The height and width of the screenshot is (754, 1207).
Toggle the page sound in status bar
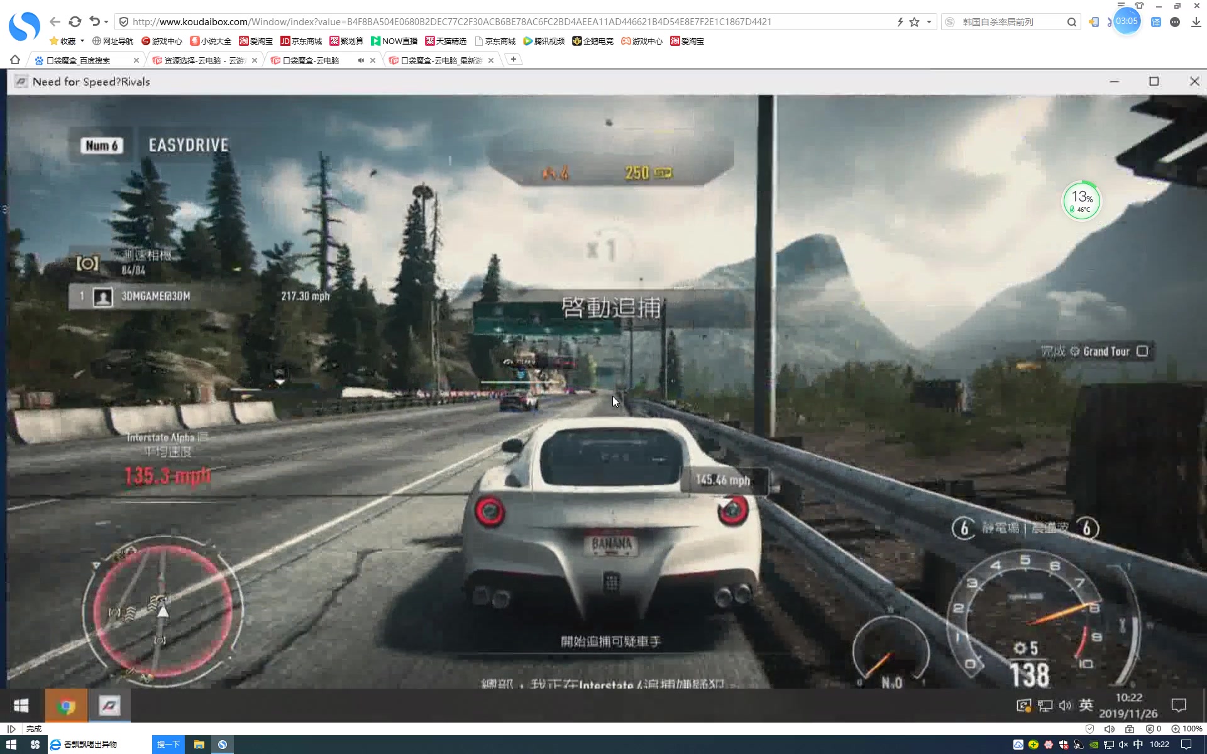coord(1110,729)
